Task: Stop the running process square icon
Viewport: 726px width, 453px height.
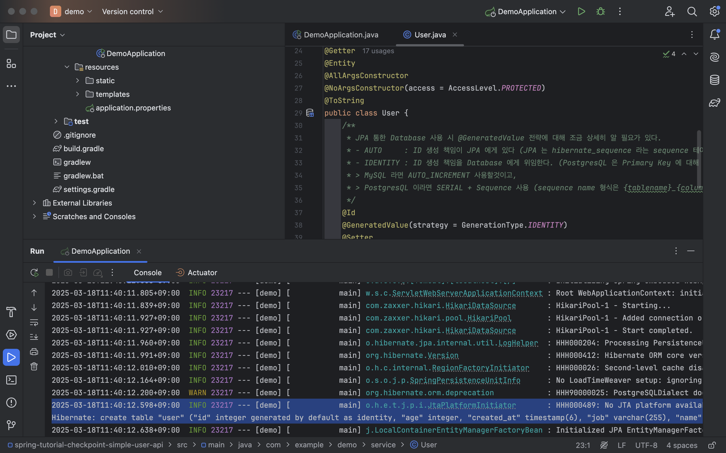Action: pos(49,272)
